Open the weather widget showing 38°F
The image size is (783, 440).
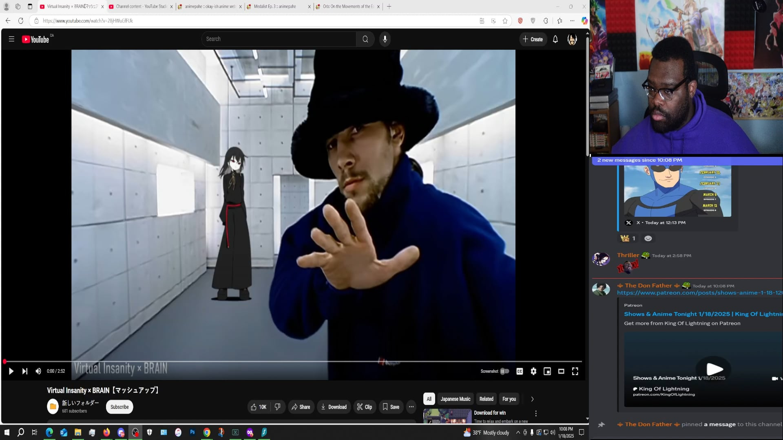pyautogui.click(x=486, y=433)
